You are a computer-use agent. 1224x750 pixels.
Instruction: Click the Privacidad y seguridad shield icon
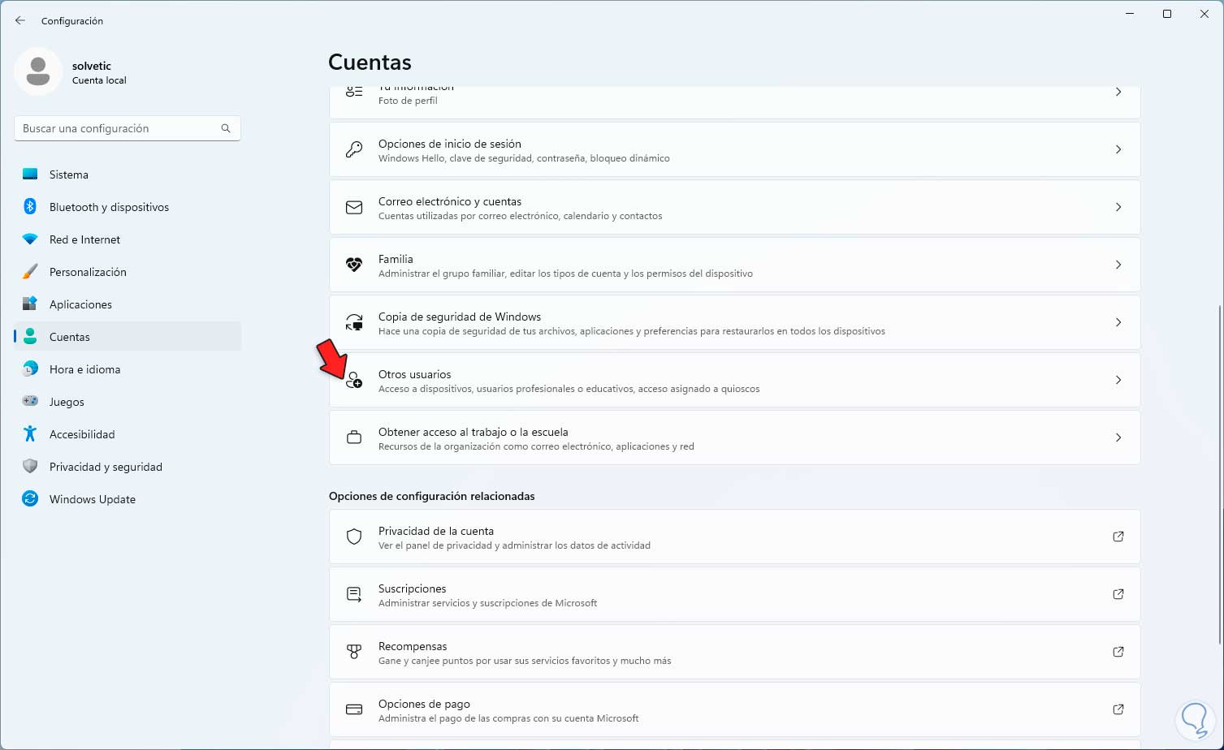pyautogui.click(x=30, y=467)
